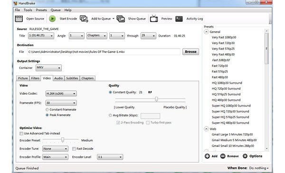Switch to the Subtitles tab
The height and width of the screenshot is (173, 285).
(72, 78)
